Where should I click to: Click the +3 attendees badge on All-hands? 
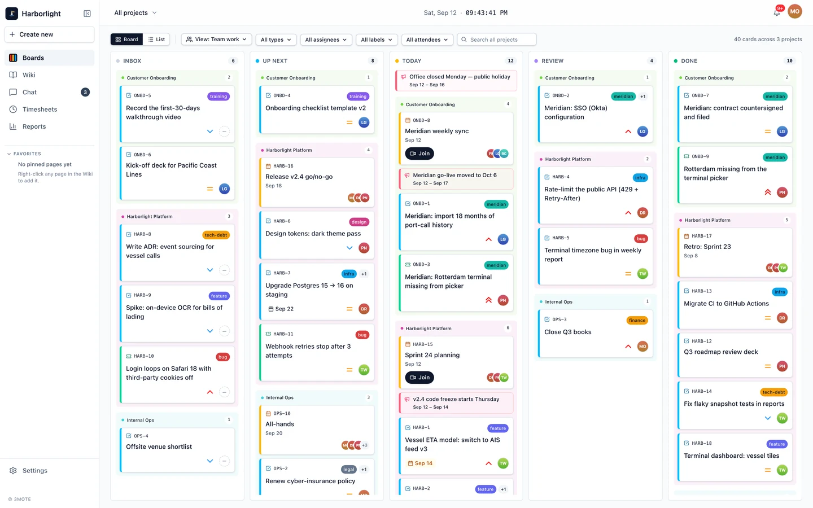coord(365,445)
